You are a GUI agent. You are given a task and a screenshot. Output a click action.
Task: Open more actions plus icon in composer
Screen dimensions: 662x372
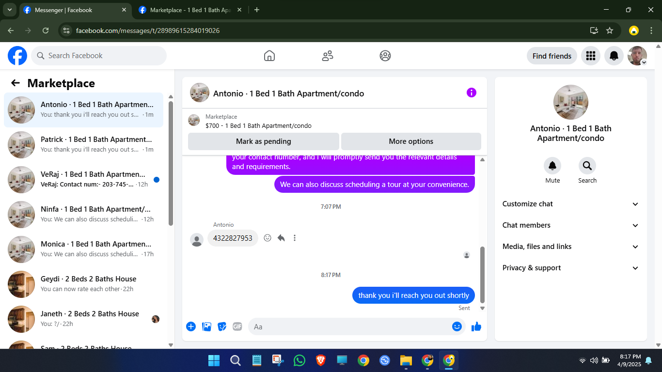click(x=191, y=326)
